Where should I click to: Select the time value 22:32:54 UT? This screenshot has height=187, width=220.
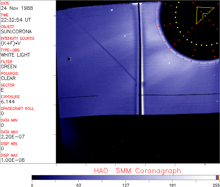coord(18,20)
